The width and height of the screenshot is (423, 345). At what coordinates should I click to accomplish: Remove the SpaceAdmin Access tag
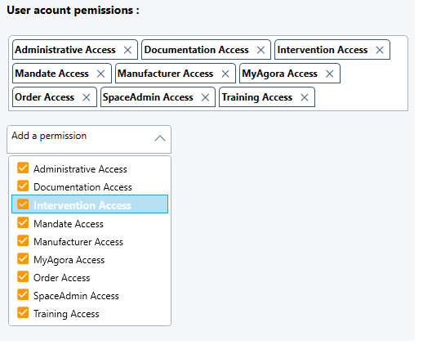pos(205,97)
